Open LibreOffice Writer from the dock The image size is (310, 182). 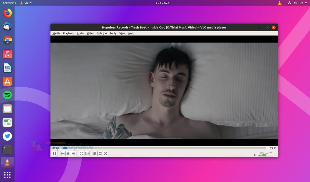pos(7,68)
